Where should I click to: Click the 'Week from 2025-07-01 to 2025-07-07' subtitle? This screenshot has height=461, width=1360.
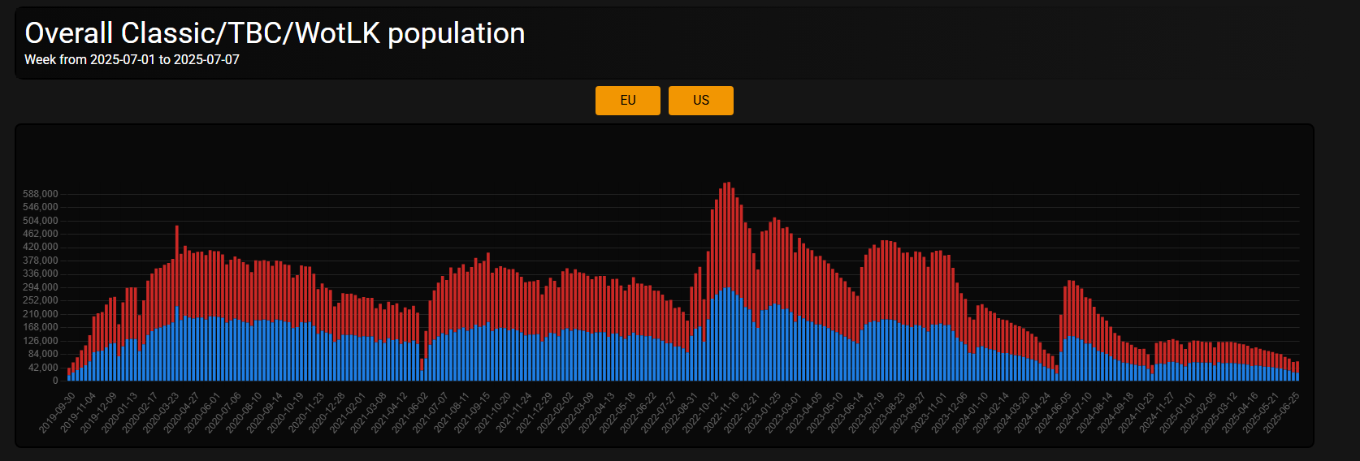pyautogui.click(x=132, y=59)
